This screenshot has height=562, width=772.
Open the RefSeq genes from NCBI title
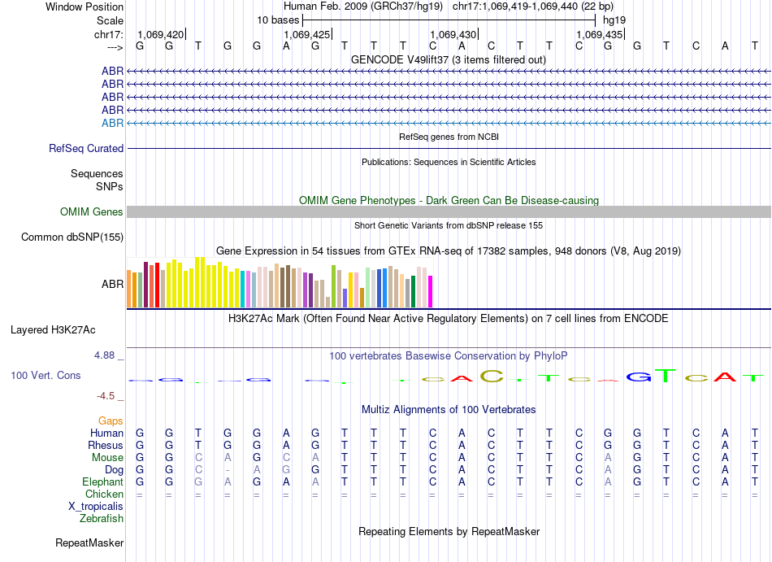(x=449, y=137)
